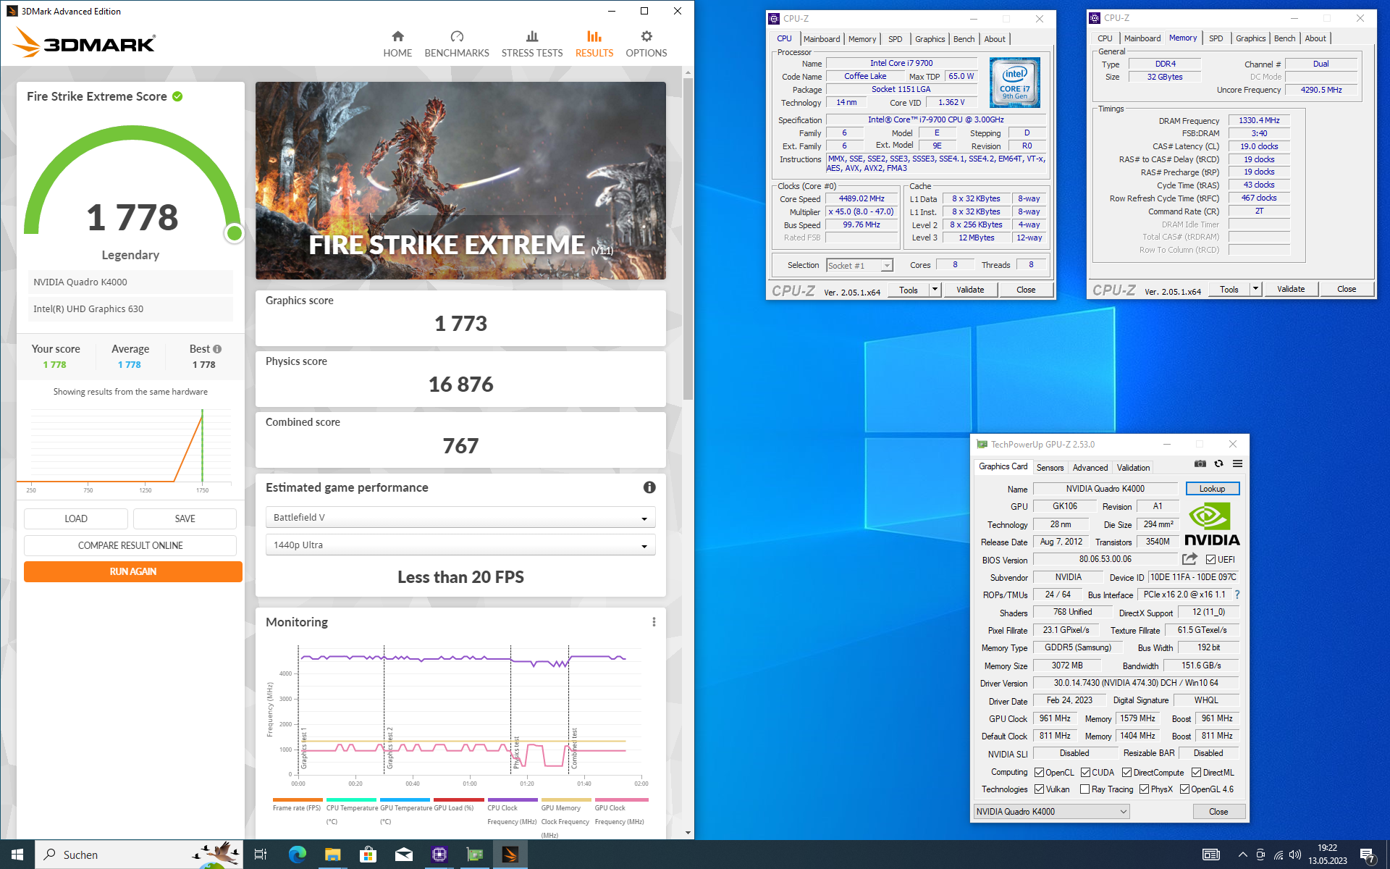Toggle the Vulkan checkbox
The width and height of the screenshot is (1390, 869).
tap(1039, 789)
